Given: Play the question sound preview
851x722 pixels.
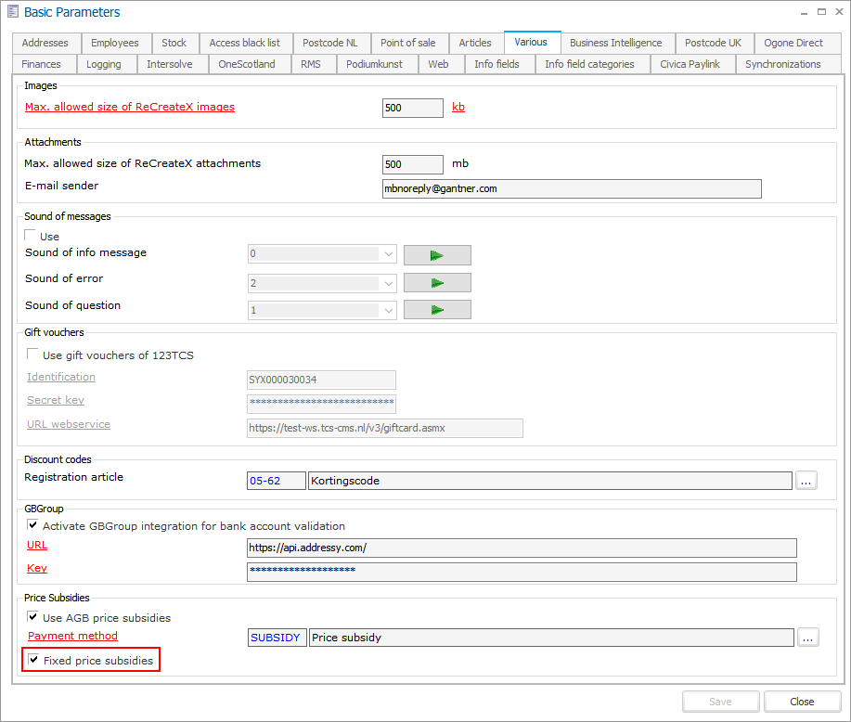Looking at the screenshot, I should pyautogui.click(x=437, y=310).
